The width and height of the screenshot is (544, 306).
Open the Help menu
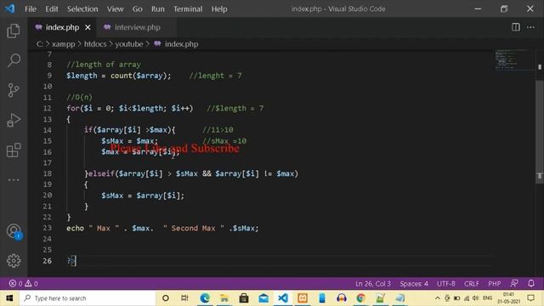point(219,9)
